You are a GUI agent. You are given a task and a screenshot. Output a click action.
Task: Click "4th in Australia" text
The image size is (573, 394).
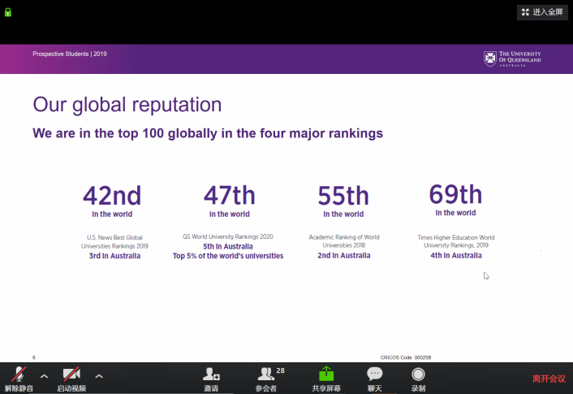(456, 255)
